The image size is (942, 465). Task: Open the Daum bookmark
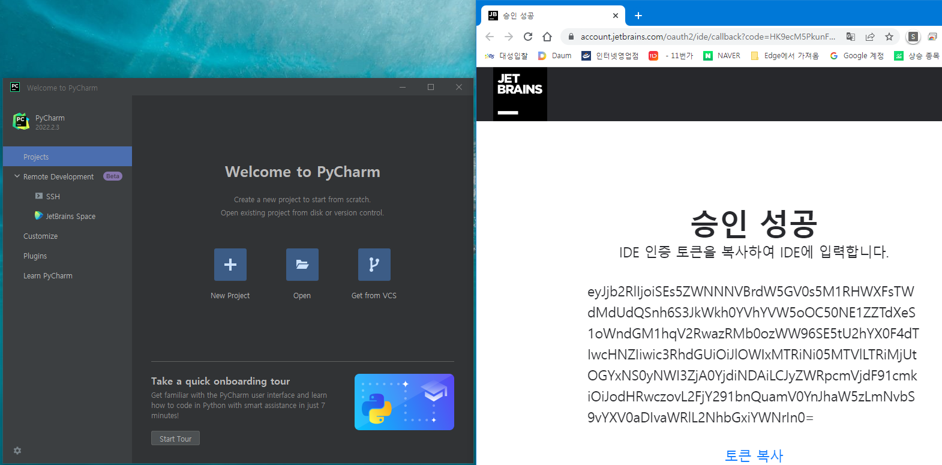click(x=555, y=56)
